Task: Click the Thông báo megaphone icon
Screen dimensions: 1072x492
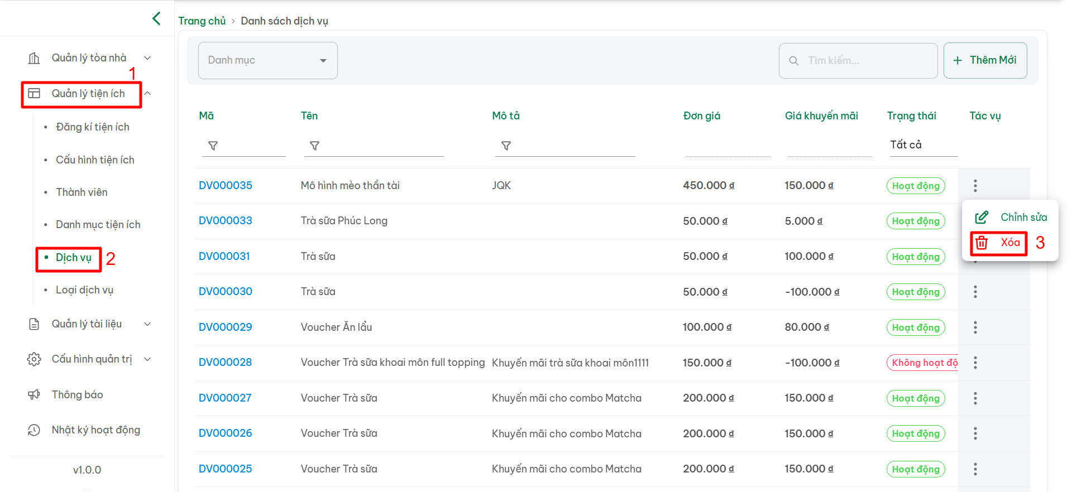Action: [x=34, y=395]
